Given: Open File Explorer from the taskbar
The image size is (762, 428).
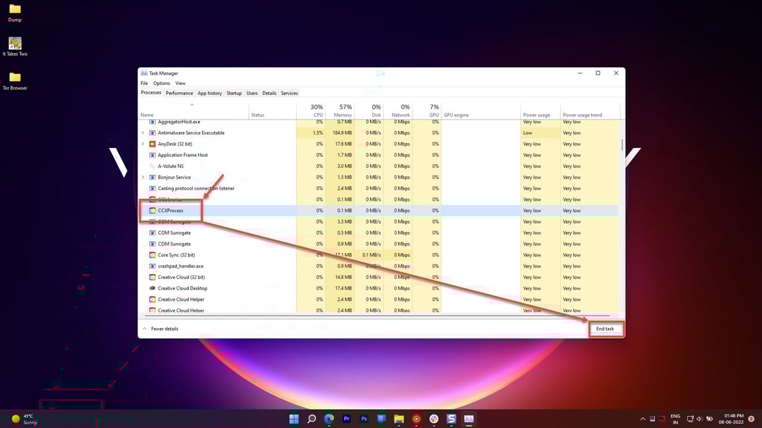Looking at the screenshot, I should click(x=399, y=419).
